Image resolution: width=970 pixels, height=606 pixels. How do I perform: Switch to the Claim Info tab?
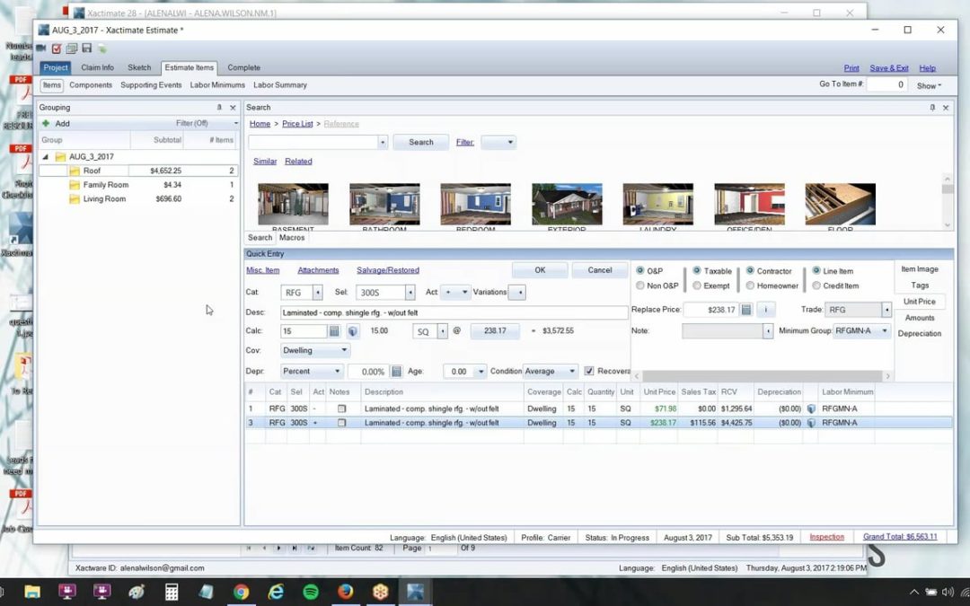pos(97,68)
